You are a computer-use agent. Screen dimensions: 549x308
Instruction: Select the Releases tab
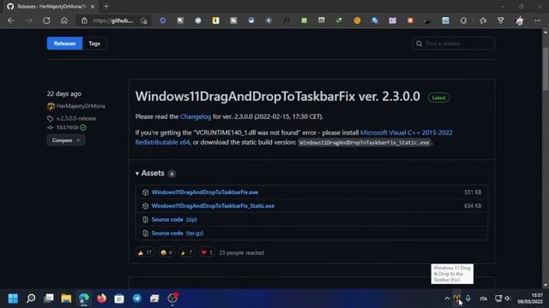[65, 44]
